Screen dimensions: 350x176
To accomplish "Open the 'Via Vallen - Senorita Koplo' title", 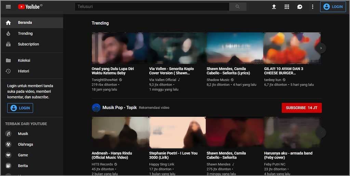I will point(172,71).
